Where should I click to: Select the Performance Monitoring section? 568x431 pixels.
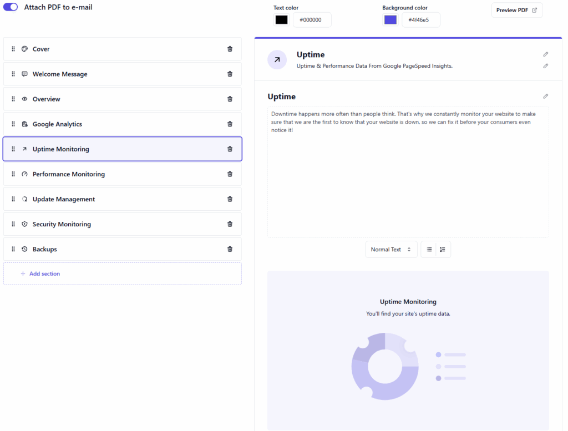click(68, 174)
